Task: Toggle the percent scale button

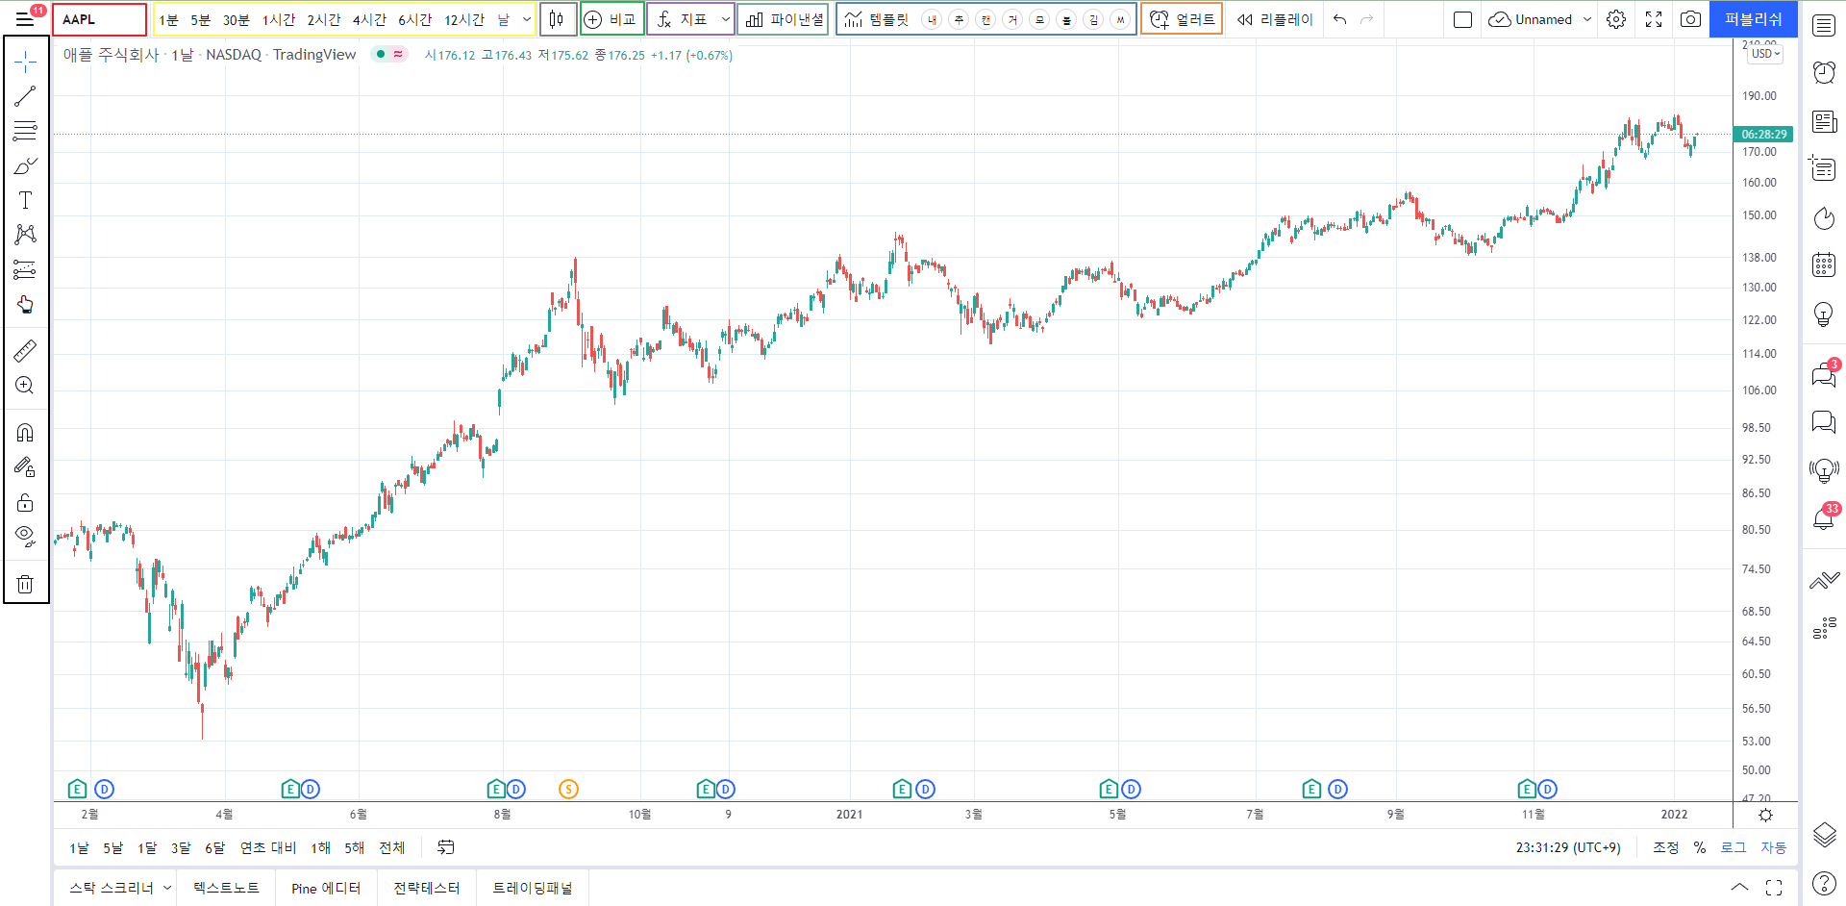Action: pyautogui.click(x=1700, y=847)
